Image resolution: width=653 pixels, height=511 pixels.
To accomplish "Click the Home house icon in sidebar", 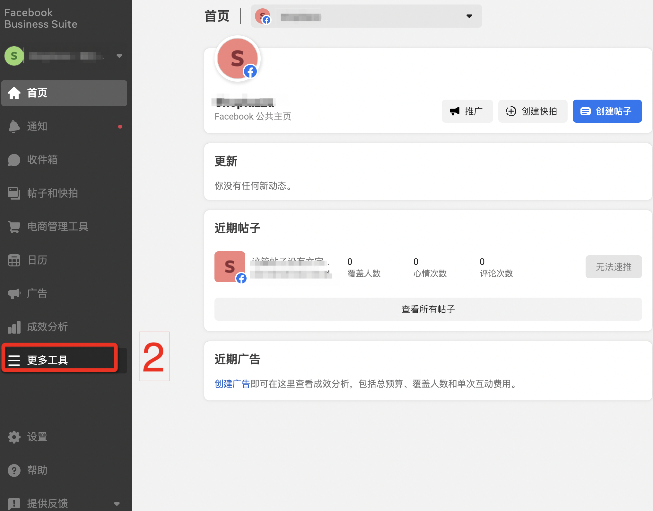I will pyautogui.click(x=14, y=93).
